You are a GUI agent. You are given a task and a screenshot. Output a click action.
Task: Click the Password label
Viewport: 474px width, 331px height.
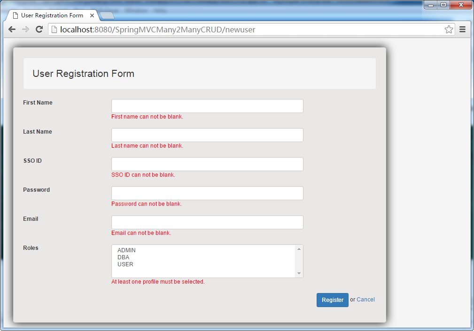click(37, 190)
